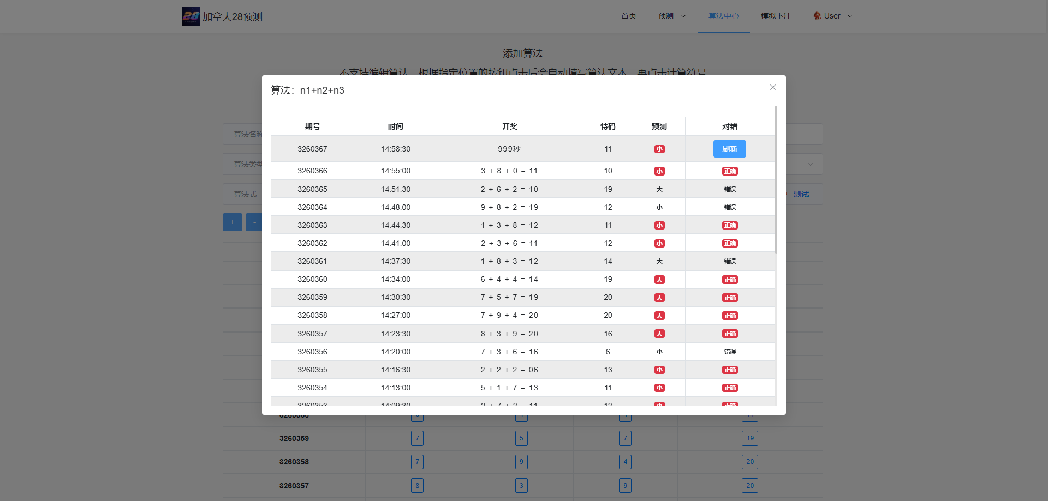Click issue number 3260363 in dialog
The image size is (1048, 501).
click(x=312, y=225)
